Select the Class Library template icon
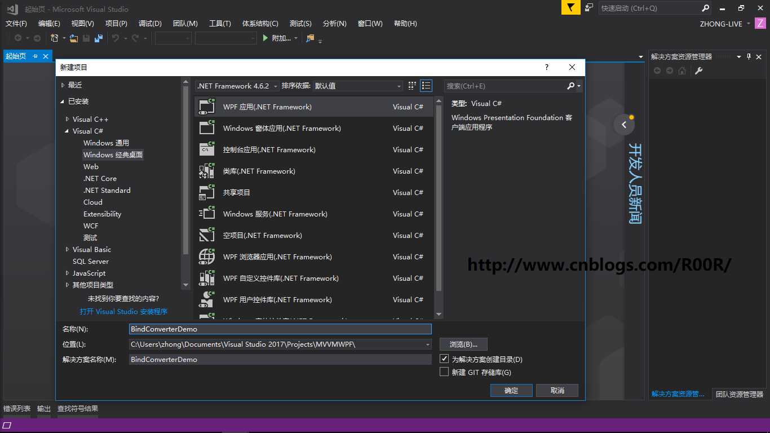Image resolution: width=770 pixels, height=433 pixels. pos(207,171)
